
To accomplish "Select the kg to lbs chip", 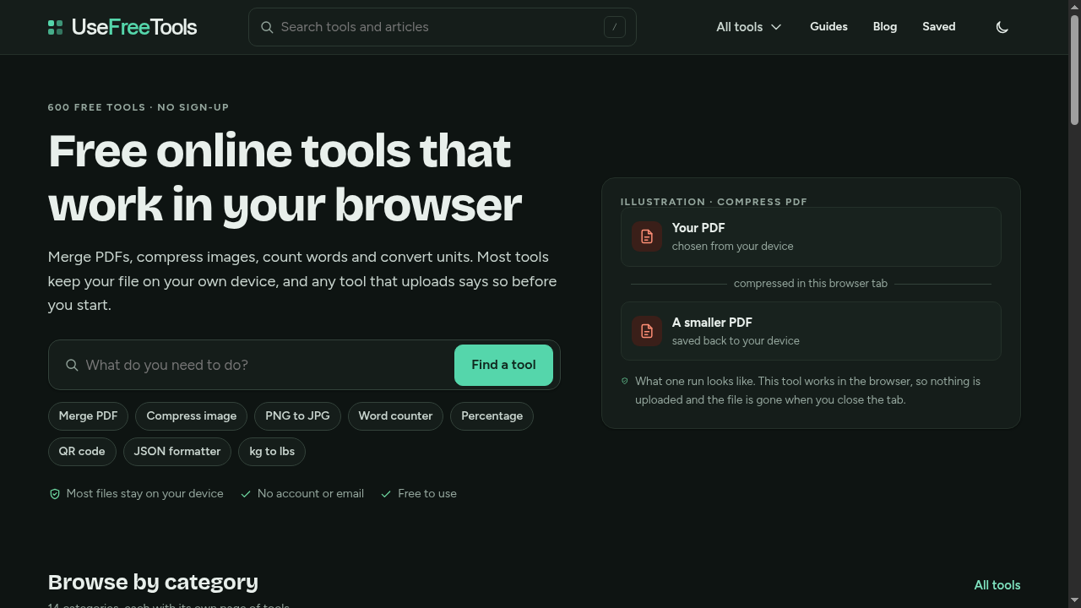I will point(272,452).
